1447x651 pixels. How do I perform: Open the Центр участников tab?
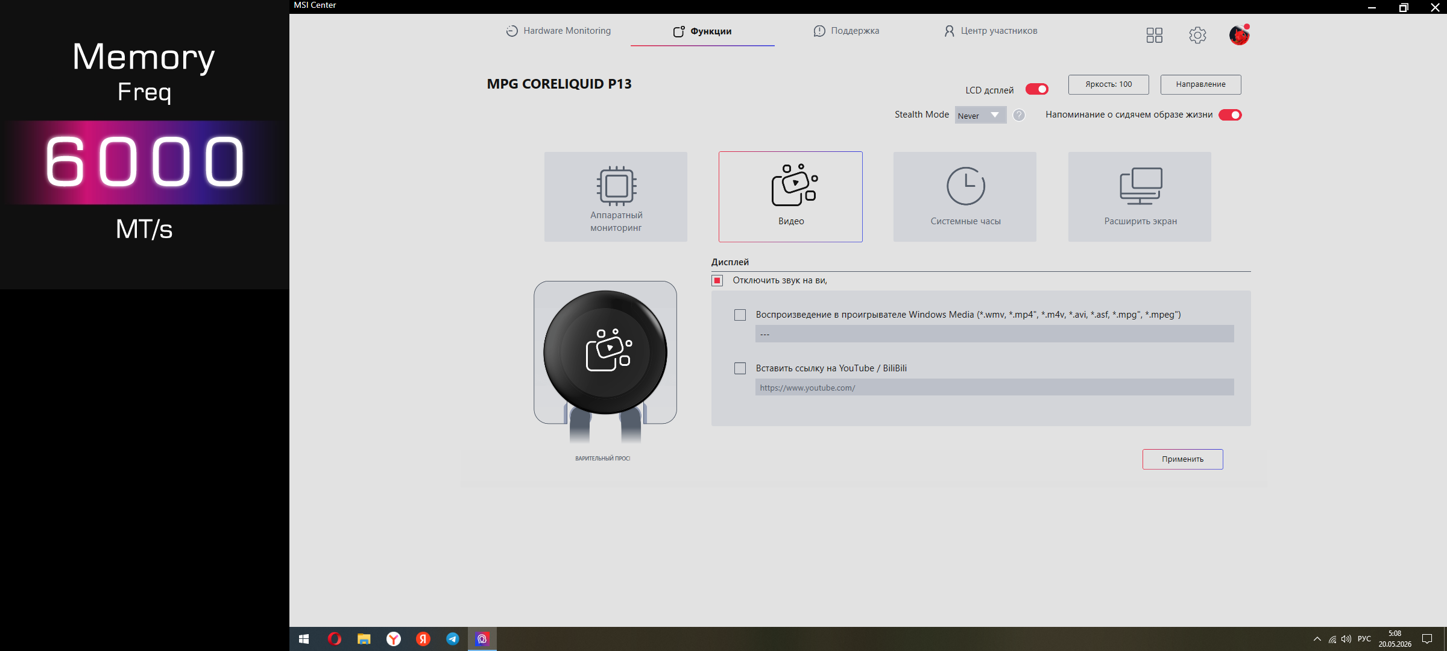[991, 31]
